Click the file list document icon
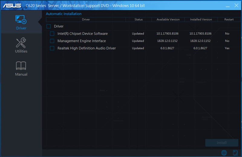Image resolution: width=242 pixels, height=157 pixels. 235,153
